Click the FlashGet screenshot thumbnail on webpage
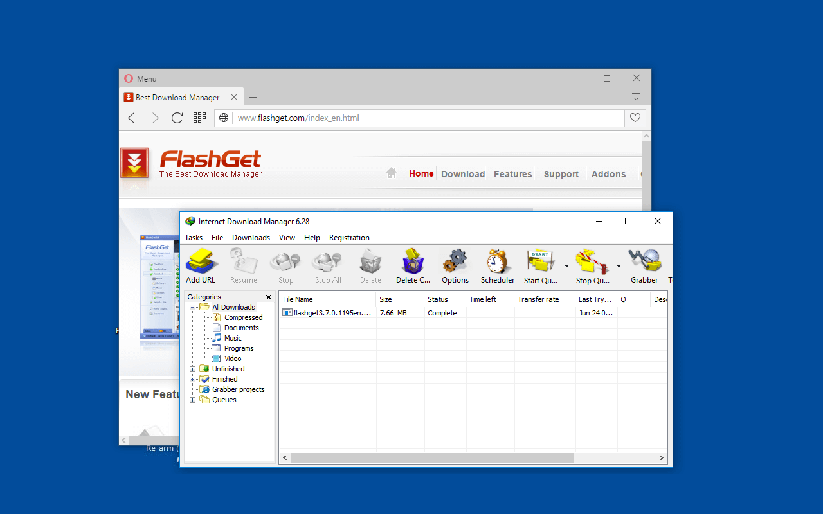823x514 pixels. pyautogui.click(x=159, y=288)
